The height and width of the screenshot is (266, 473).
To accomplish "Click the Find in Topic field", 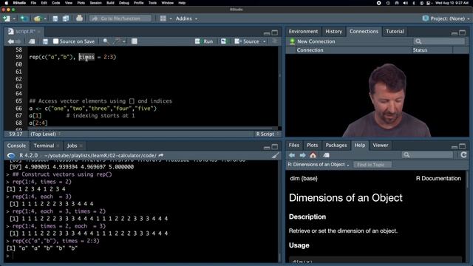I will pos(372,165).
